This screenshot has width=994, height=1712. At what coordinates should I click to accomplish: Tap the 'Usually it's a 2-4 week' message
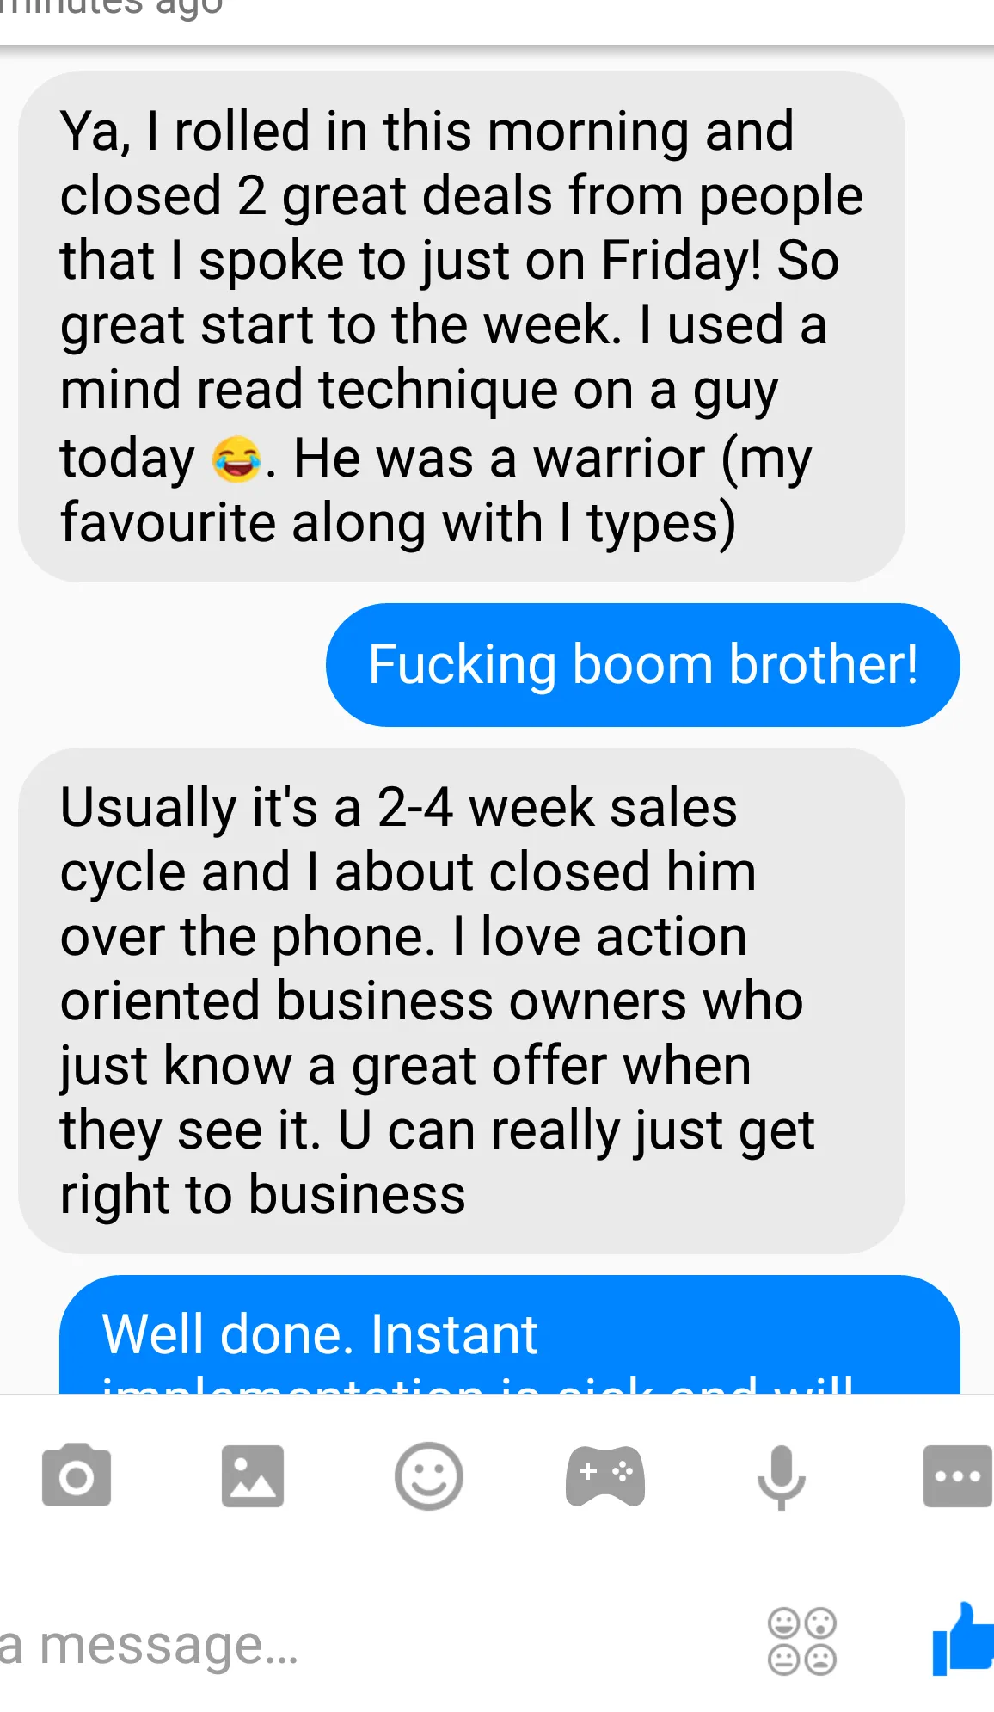pyautogui.click(x=461, y=1001)
